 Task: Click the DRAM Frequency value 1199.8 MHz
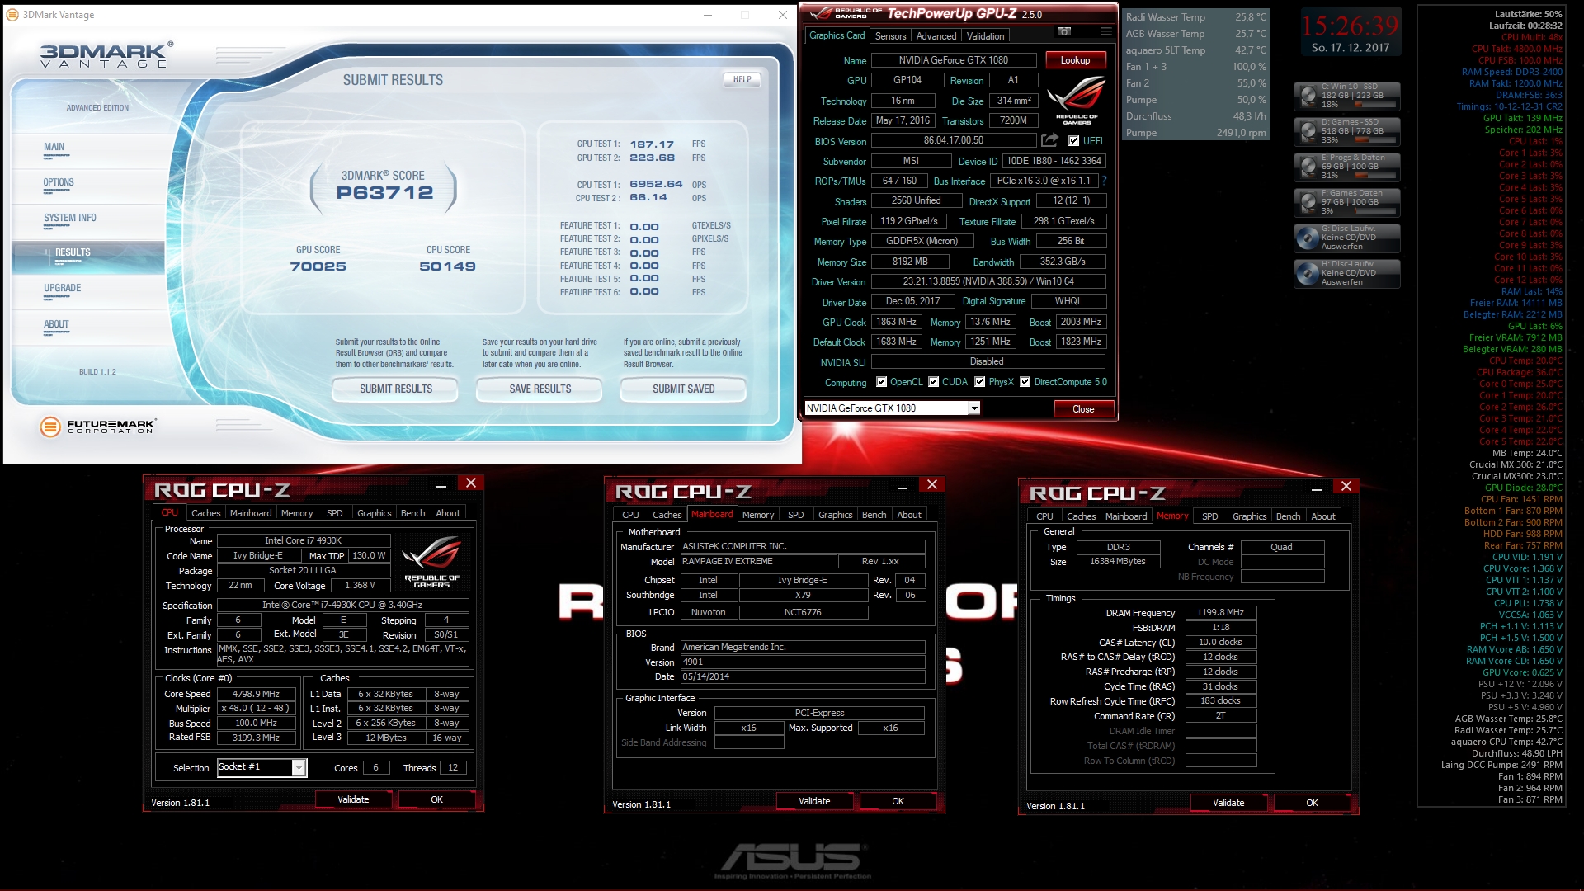[x=1220, y=613]
